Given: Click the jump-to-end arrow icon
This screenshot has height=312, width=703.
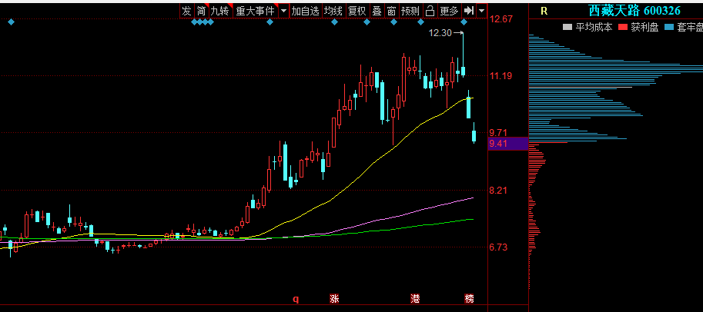Looking at the screenshot, I should 468,11.
